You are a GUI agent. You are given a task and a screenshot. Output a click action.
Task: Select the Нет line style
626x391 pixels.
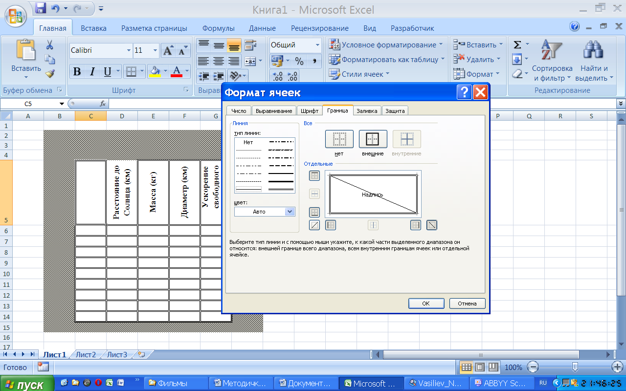(x=248, y=142)
